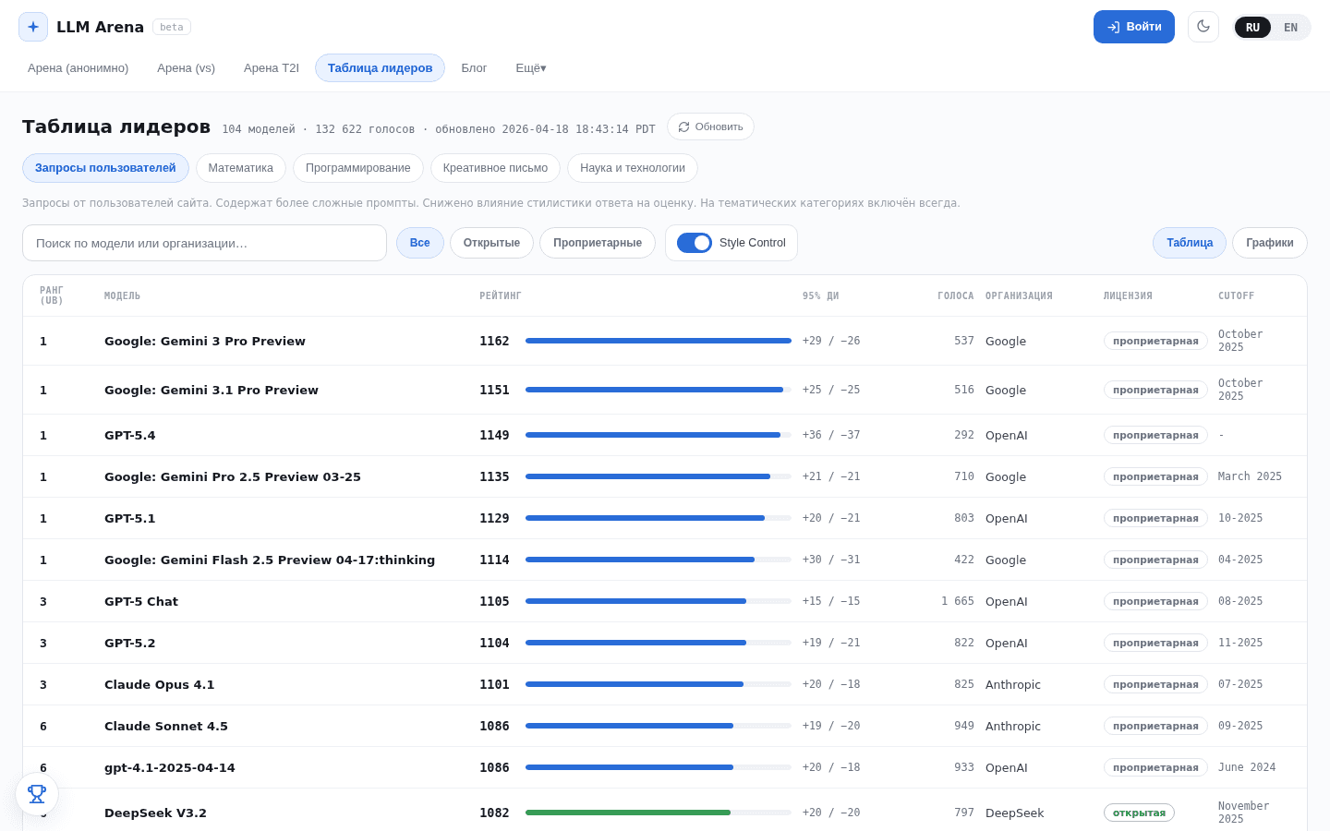This screenshot has height=831, width=1330.
Task: Open Арена T2I tab
Action: pos(272,68)
